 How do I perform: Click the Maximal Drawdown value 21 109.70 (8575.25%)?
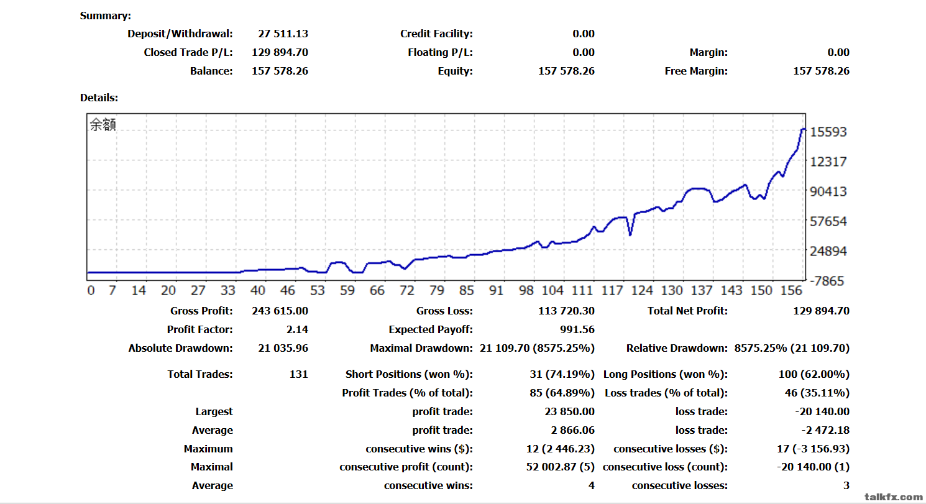coord(537,348)
